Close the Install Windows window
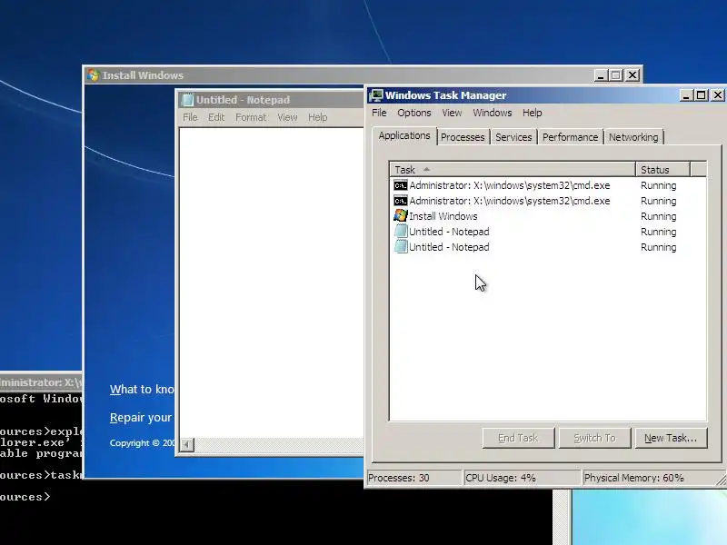Viewport: 727px width, 545px height. point(632,75)
